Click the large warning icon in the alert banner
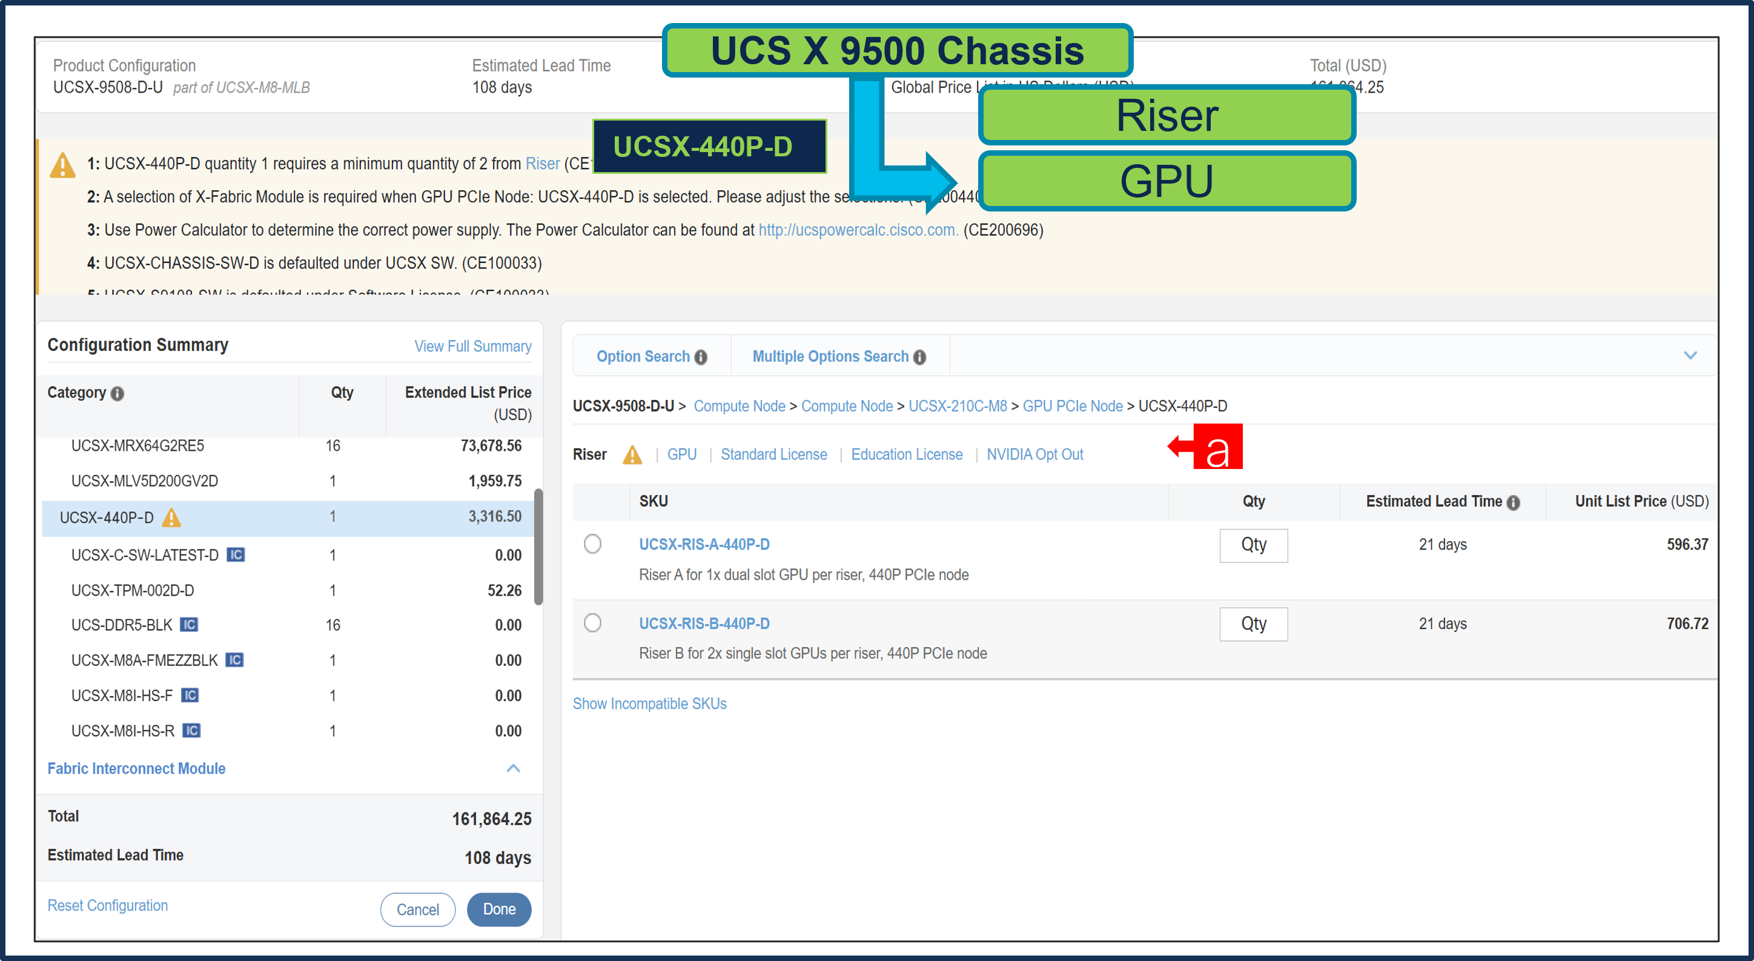Screen dimensions: 1754x961 click(62, 165)
